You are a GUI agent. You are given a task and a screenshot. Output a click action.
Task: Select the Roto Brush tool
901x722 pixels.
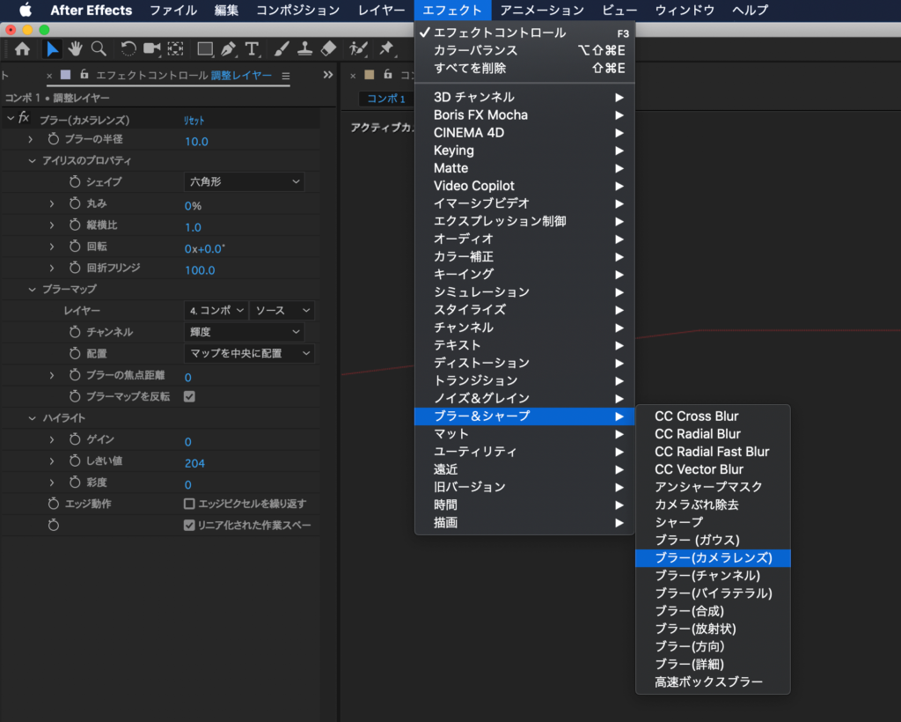358,49
